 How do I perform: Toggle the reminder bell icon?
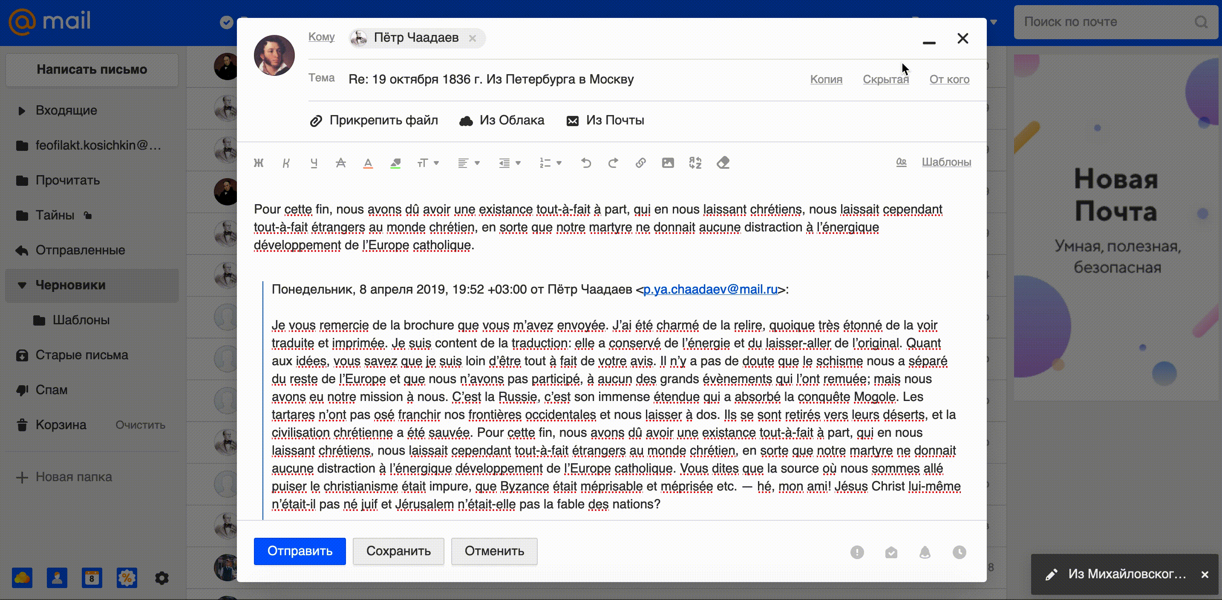[x=925, y=552]
